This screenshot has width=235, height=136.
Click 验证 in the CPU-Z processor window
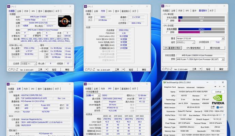click(x=54, y=70)
